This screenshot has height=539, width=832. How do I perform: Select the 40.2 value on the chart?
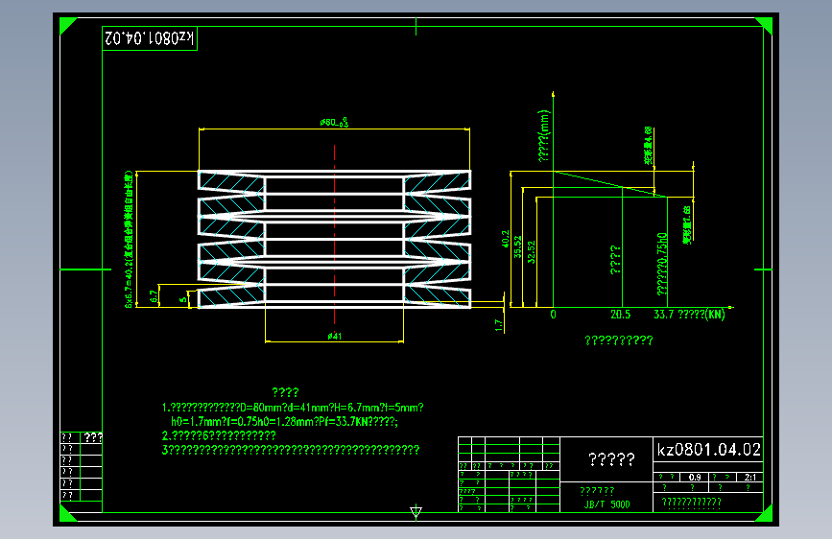506,239
